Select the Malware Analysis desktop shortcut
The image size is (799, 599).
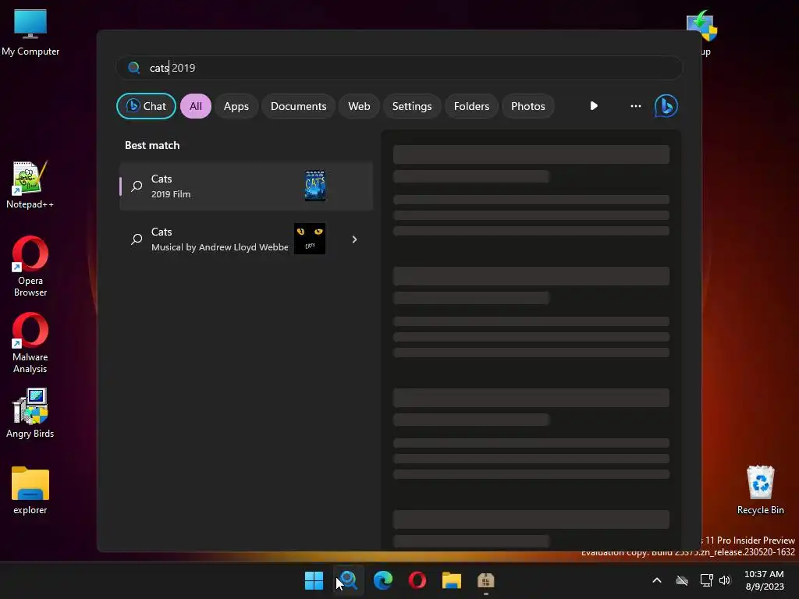[x=30, y=343]
